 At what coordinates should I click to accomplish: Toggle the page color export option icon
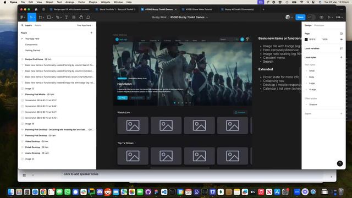341,34
